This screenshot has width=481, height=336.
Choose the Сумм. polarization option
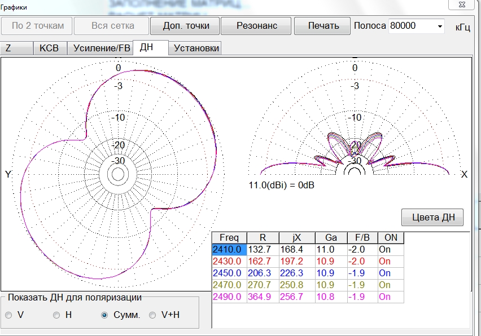tap(104, 316)
